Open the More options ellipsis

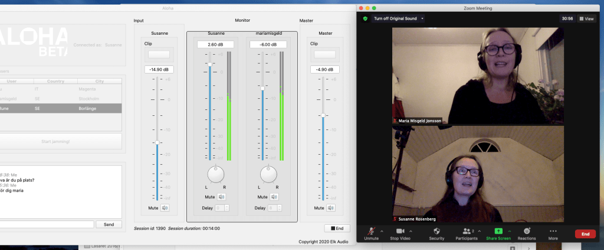(553, 231)
